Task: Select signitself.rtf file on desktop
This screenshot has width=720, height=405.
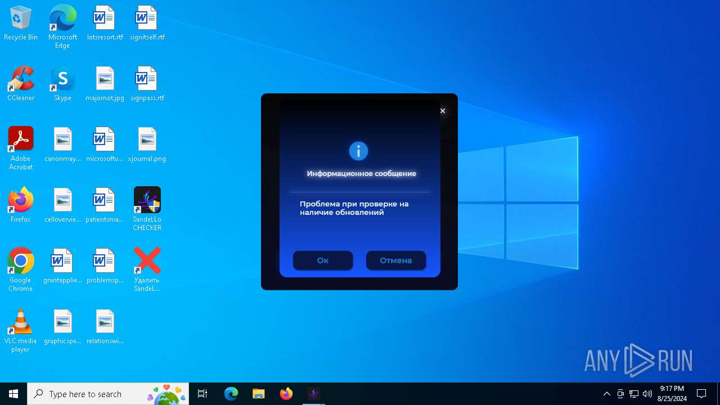Action: (147, 24)
